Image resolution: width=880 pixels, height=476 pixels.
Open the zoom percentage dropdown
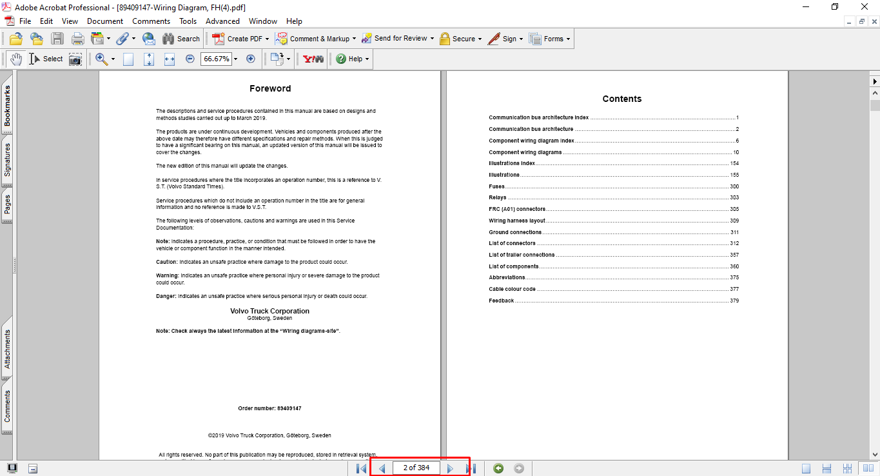click(x=235, y=59)
